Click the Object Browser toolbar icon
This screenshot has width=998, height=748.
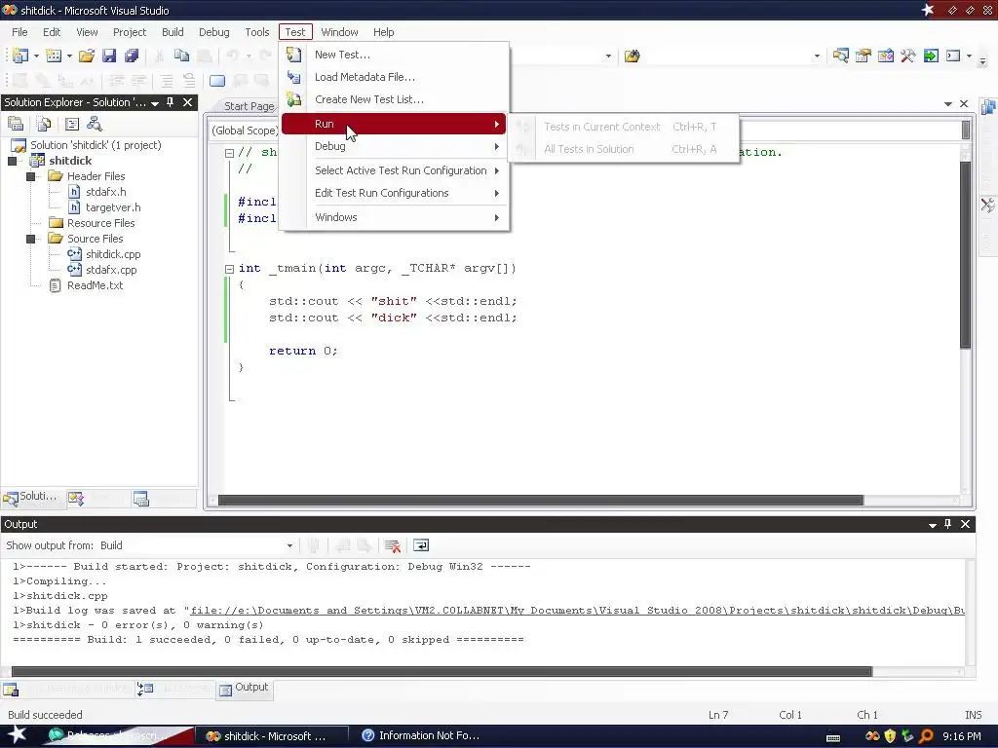click(885, 56)
